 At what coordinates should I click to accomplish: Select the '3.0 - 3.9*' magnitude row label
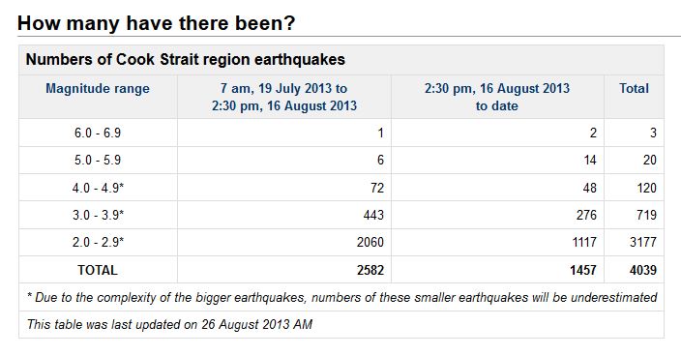(x=98, y=215)
